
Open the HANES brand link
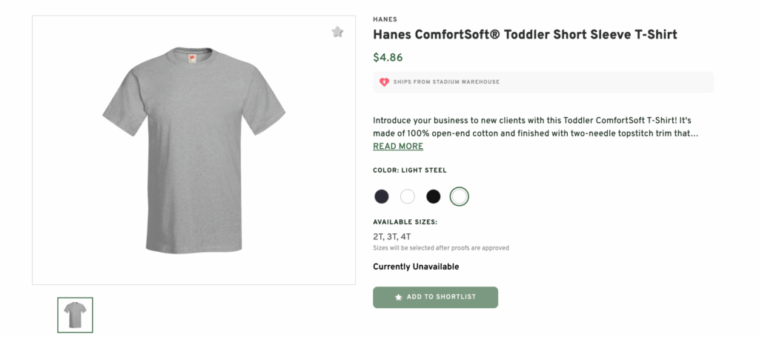coord(385,19)
